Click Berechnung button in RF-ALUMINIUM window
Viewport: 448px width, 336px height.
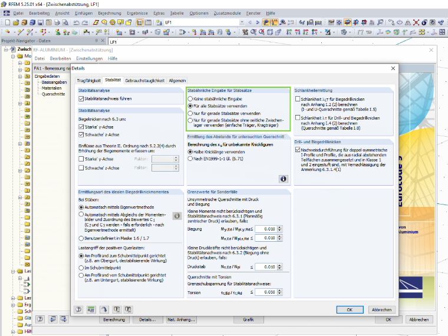[x=114, y=319]
